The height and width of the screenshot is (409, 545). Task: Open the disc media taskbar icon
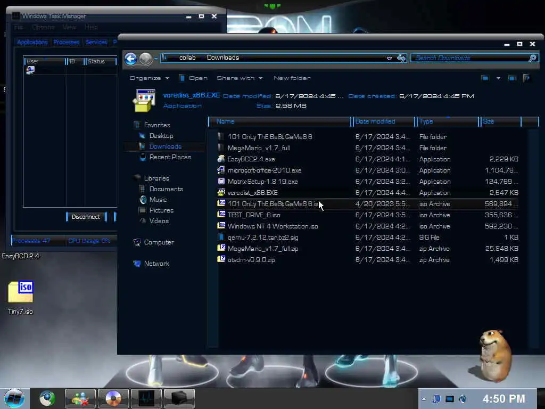113,398
